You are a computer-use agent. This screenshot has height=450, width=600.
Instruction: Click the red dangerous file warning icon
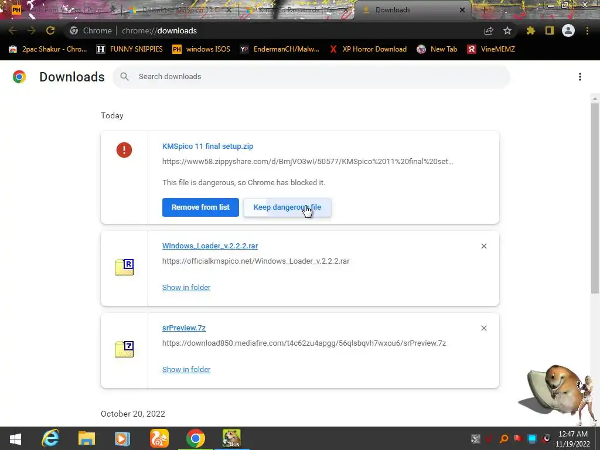(124, 150)
